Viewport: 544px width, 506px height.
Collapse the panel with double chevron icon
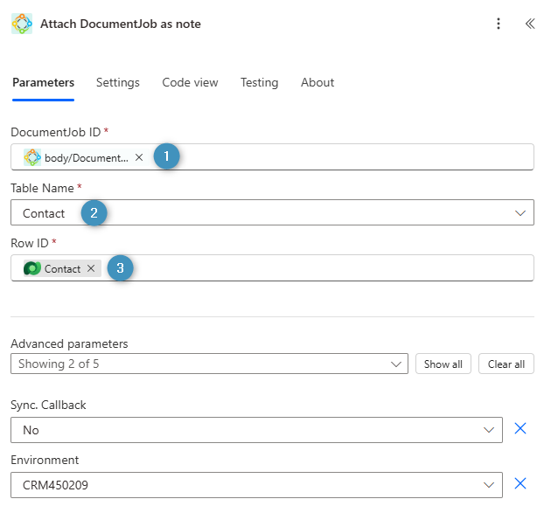point(529,24)
